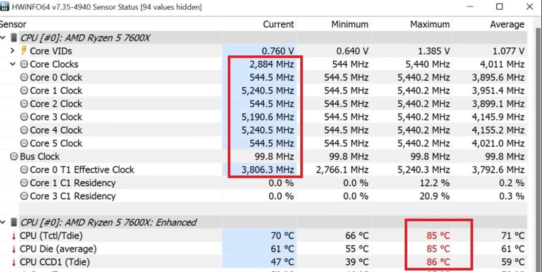The width and height of the screenshot is (542, 272).
Task: Click the Maximum column header
Action: pyautogui.click(x=430, y=25)
